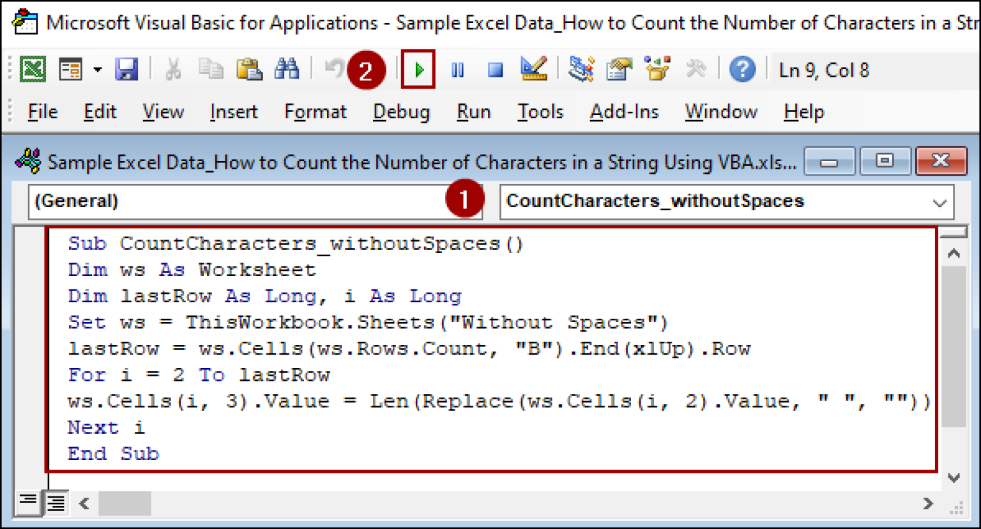981x529 pixels.
Task: Expand the Insert UserForm dropdown arrow
Action: coord(97,69)
